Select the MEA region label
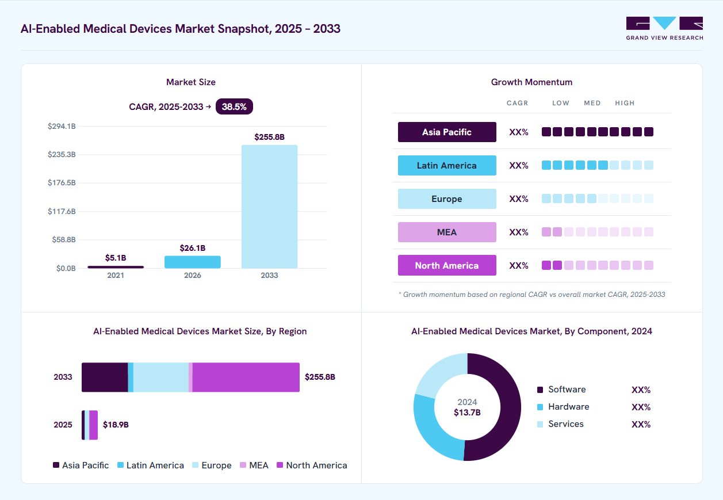Image resolution: width=723 pixels, height=500 pixels. (447, 232)
